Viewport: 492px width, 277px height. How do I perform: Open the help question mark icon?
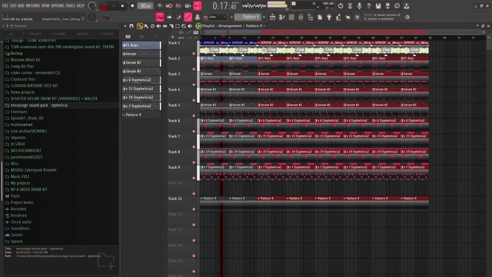pyautogui.click(x=369, y=6)
